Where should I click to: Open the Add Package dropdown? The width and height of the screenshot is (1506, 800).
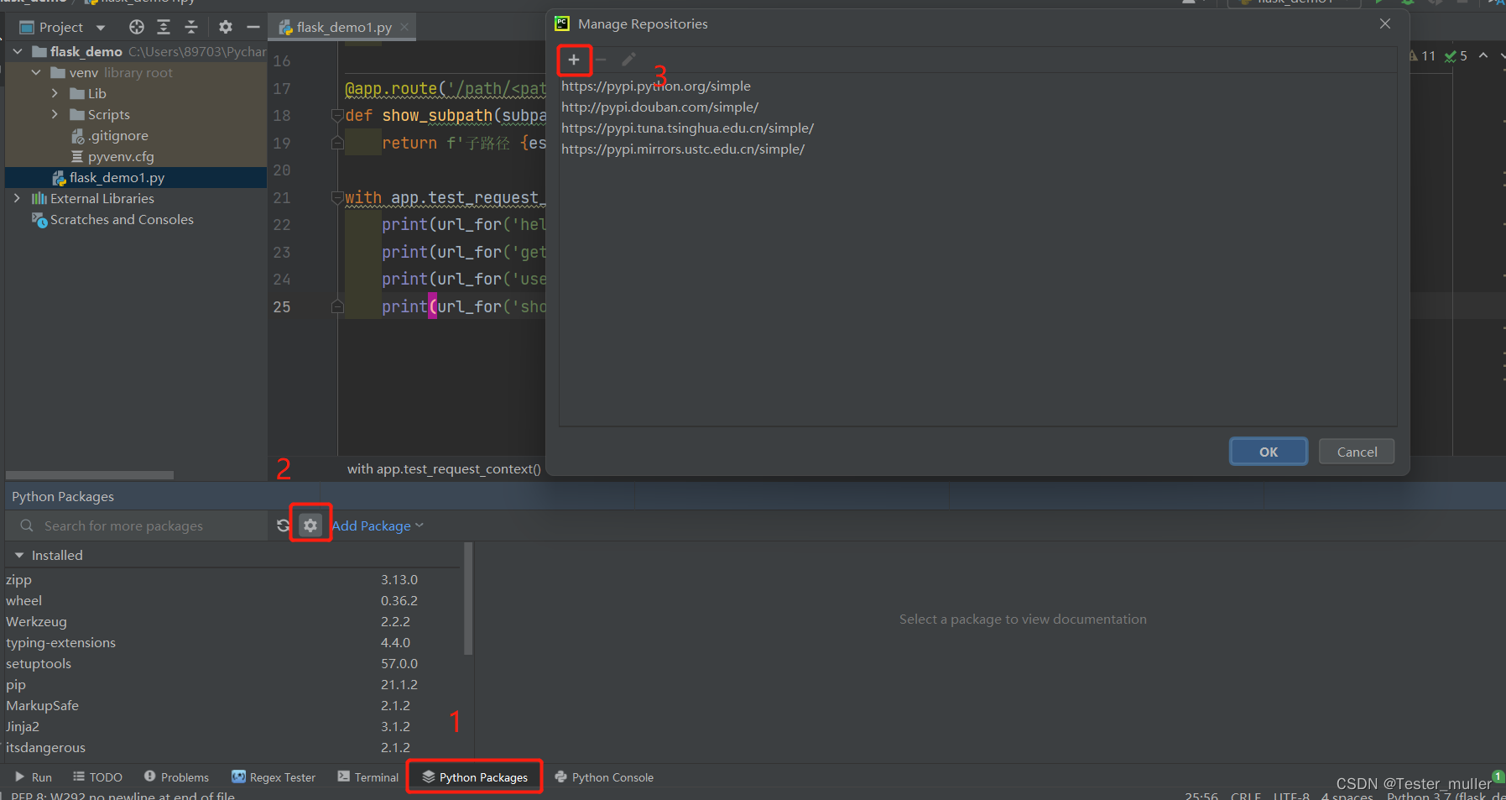click(378, 525)
